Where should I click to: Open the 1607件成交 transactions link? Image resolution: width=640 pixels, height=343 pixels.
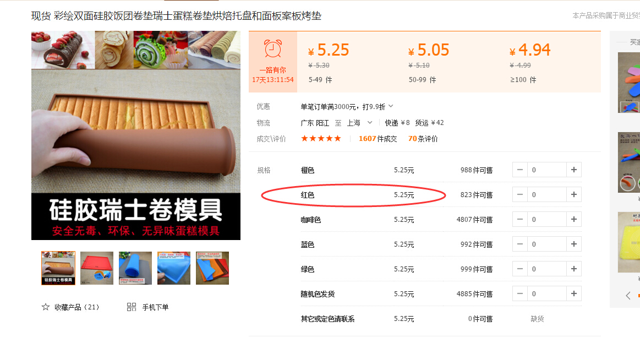point(378,139)
